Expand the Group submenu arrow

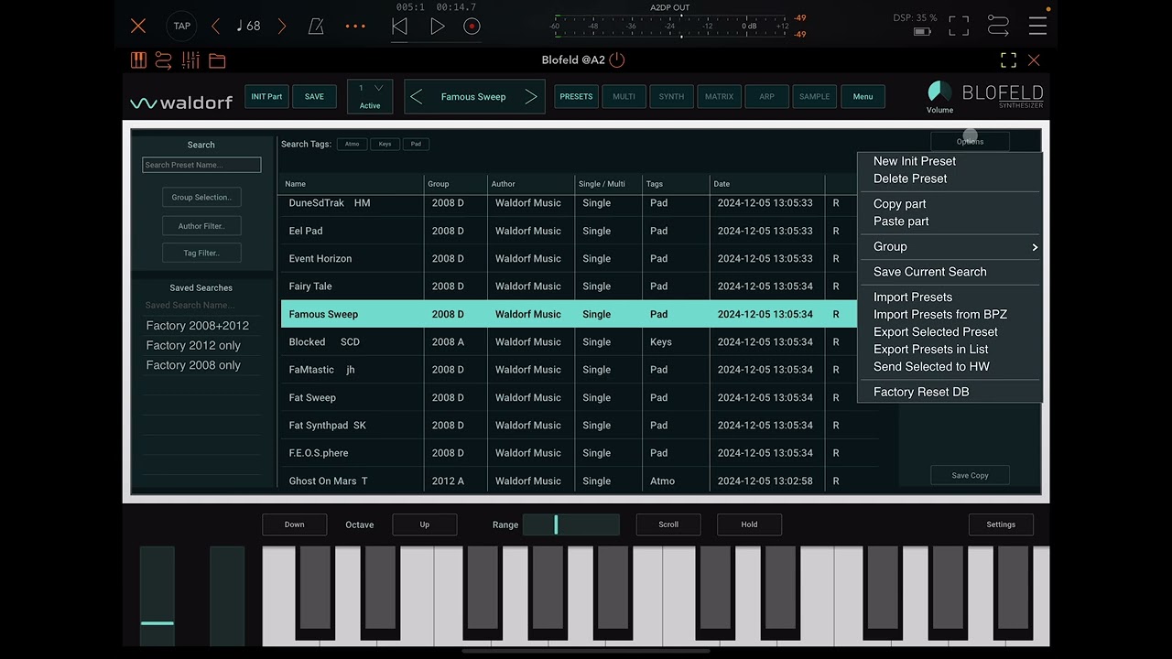click(1035, 247)
